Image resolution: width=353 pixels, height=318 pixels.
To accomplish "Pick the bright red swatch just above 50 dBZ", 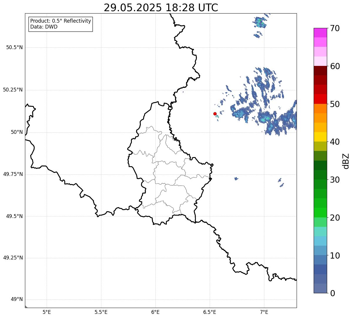I will click(x=320, y=99).
